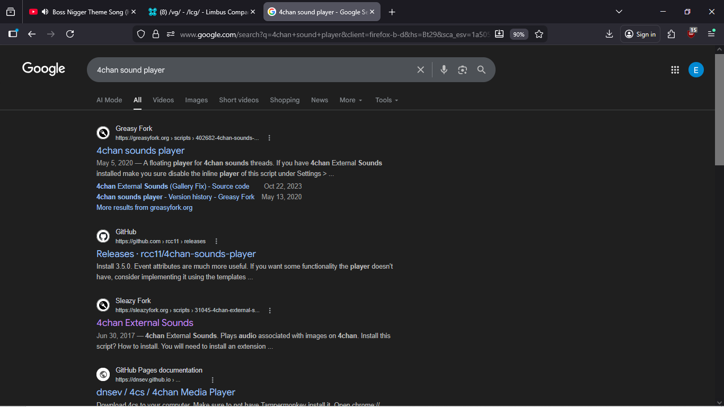Reload the current Google page
The image size is (724, 407).
[x=70, y=34]
